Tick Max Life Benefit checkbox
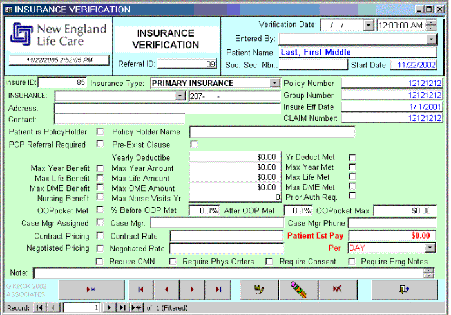Image resolution: width=451 pixels, height=315 pixels. pos(100,178)
